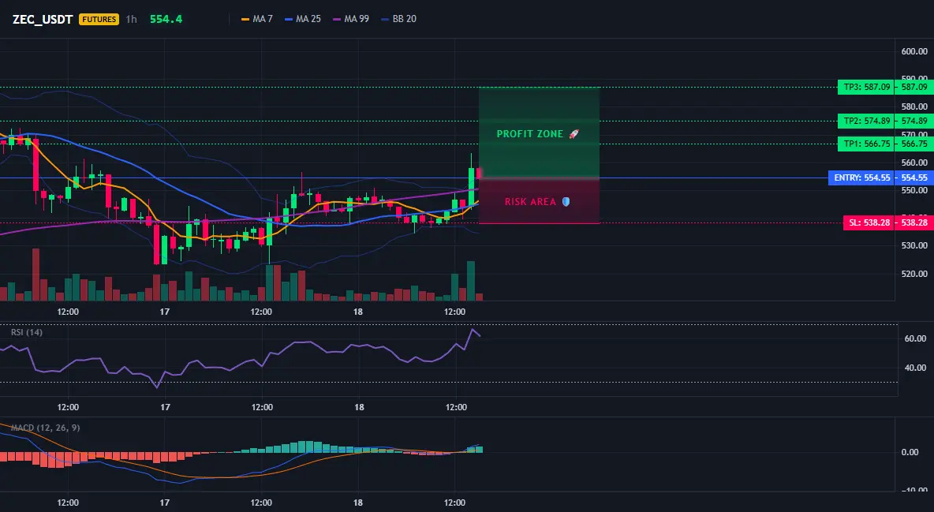Click 520.00 on the price axis

915,274
